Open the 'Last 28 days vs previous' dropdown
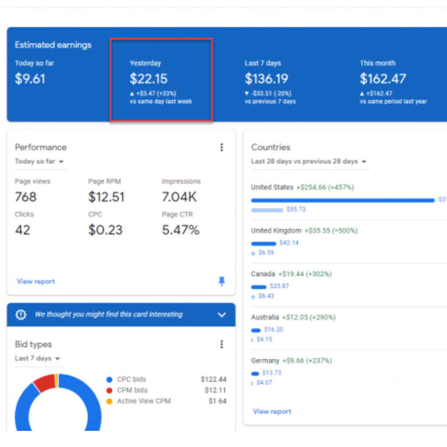 click(x=308, y=162)
